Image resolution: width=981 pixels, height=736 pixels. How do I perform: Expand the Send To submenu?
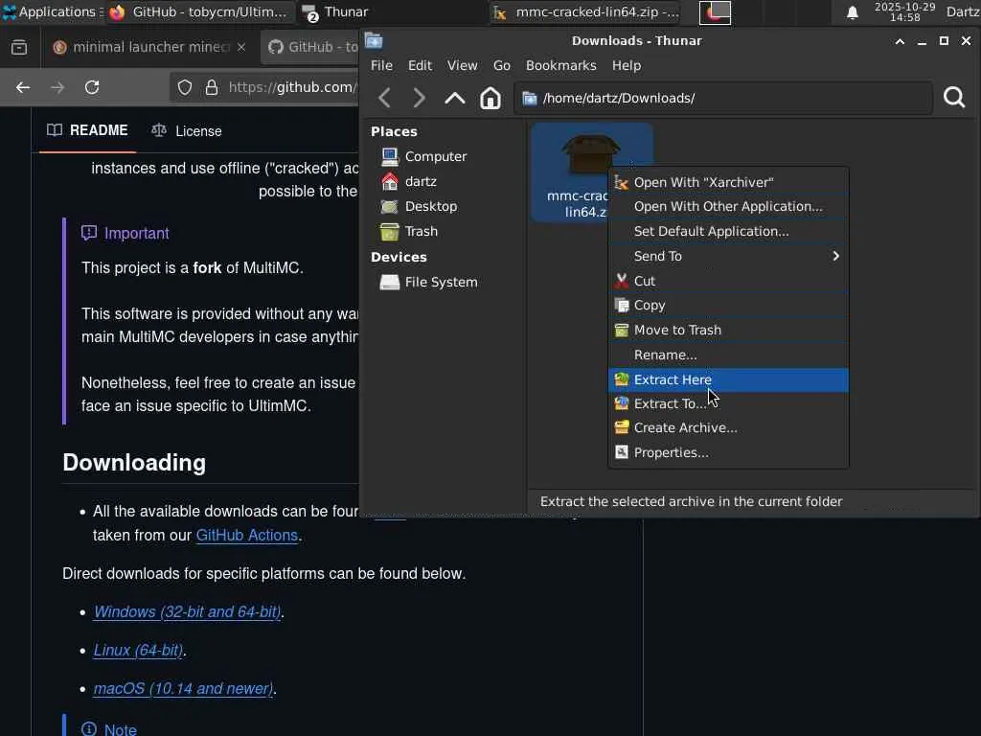click(728, 256)
